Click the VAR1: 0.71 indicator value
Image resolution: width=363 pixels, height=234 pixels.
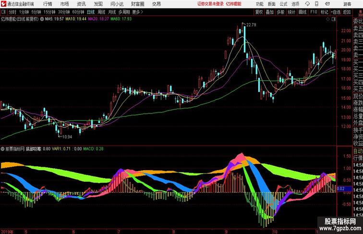point(61,149)
